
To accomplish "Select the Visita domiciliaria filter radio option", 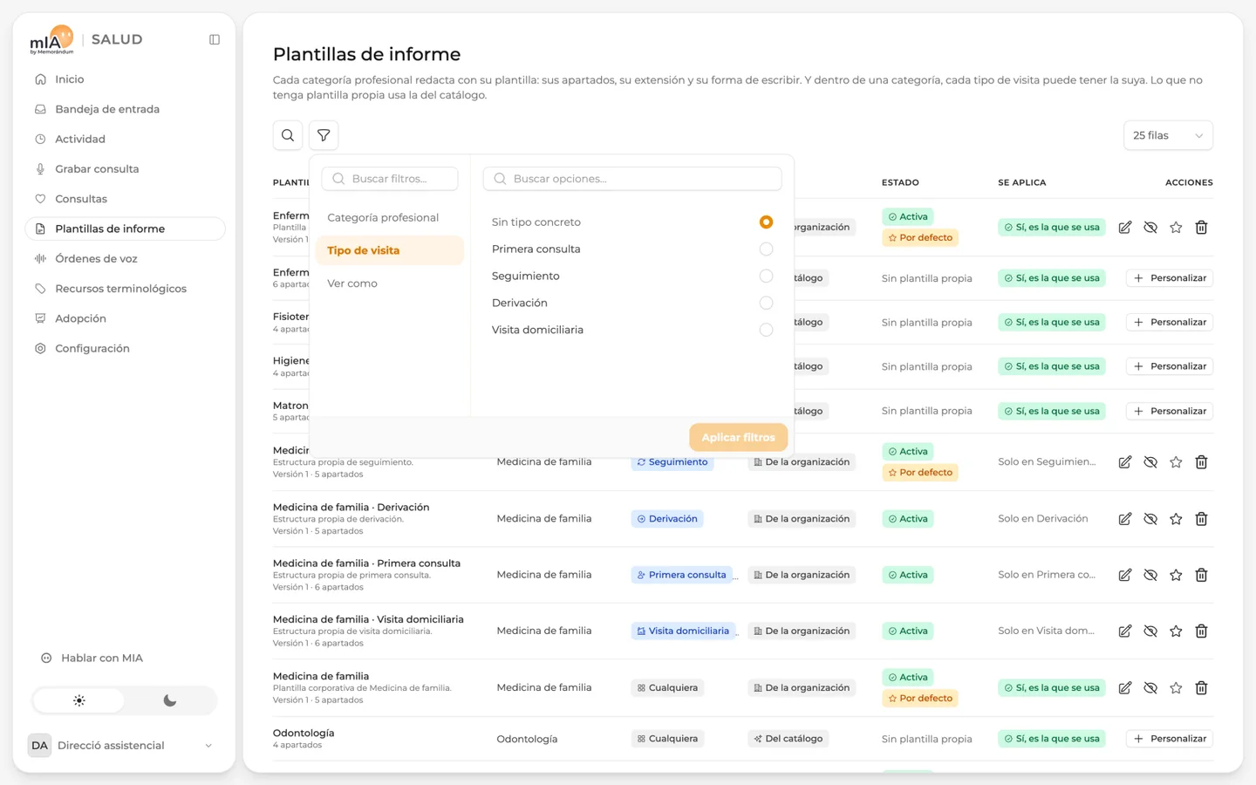I will click(766, 331).
